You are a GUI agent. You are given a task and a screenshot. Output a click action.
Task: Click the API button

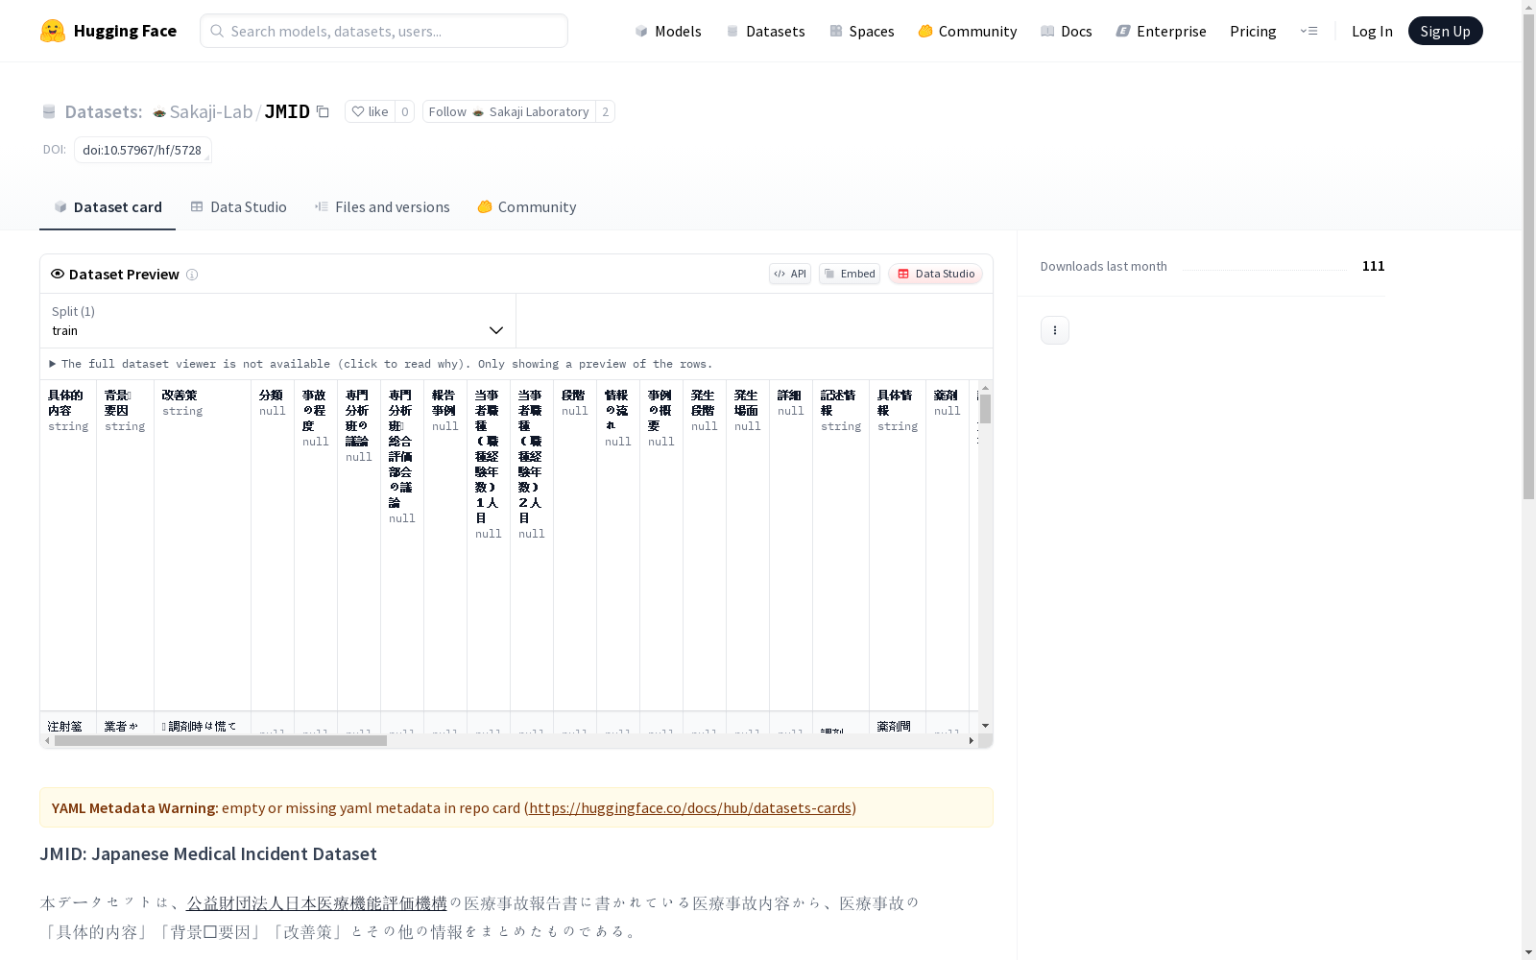tap(790, 274)
